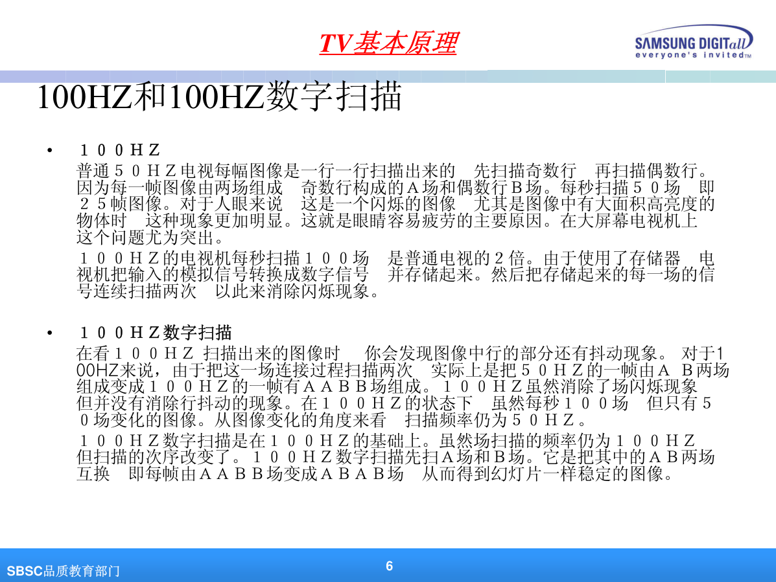Click the line ending with 以此来消除闪烁现象

[227, 291]
